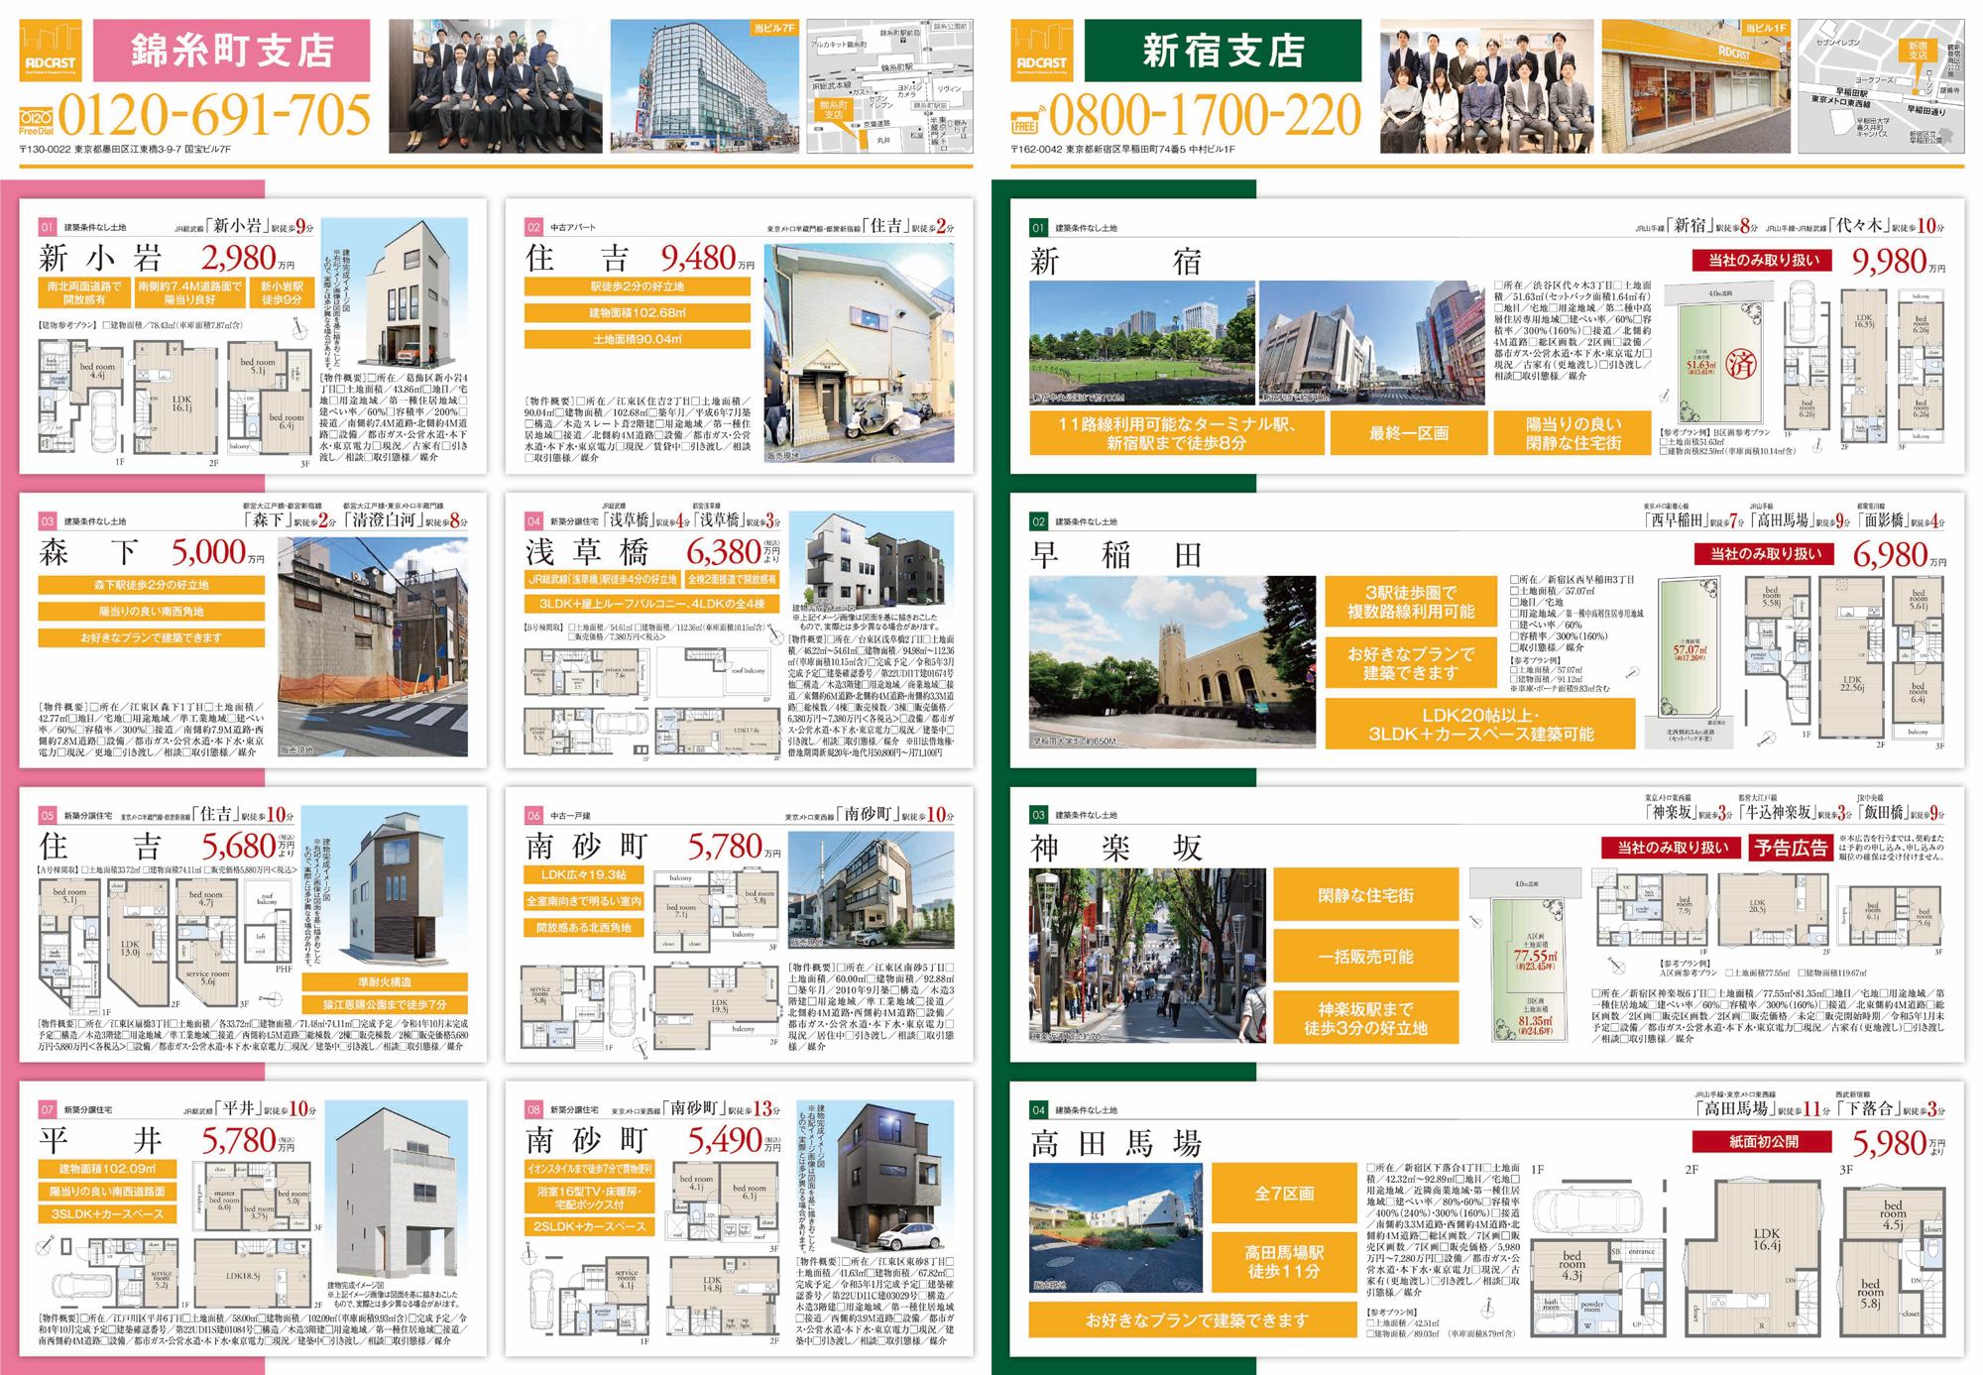Click the ADCAST logo beside 新宿支店
Image resolution: width=1983 pixels, height=1375 pixels.
[1042, 51]
